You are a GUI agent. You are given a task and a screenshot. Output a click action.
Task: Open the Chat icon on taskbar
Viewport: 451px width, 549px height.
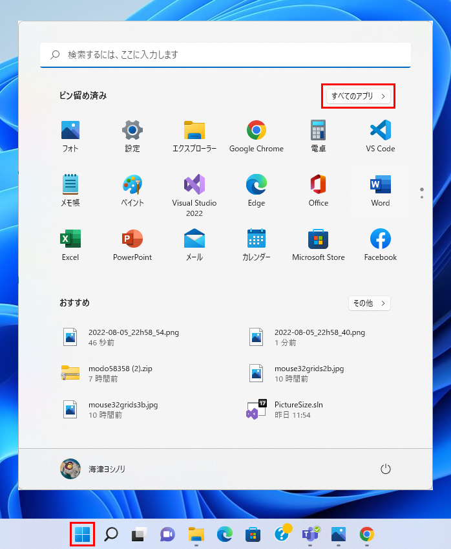pos(167,534)
